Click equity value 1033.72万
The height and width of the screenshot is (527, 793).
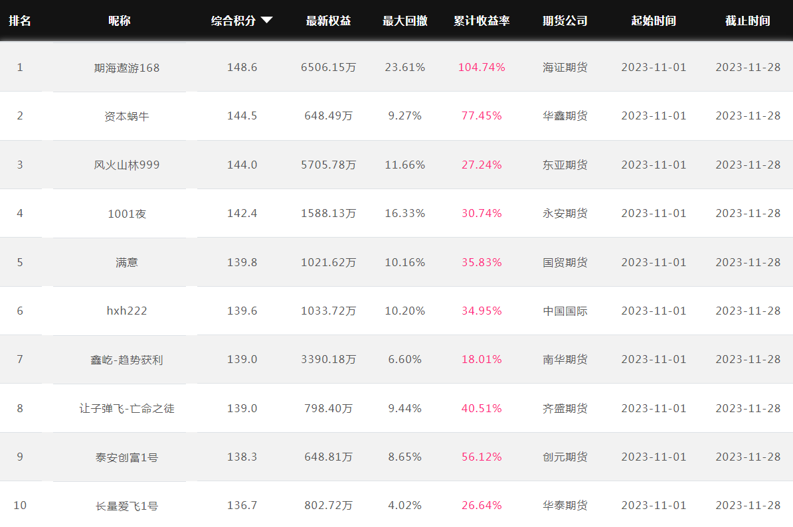pos(329,311)
